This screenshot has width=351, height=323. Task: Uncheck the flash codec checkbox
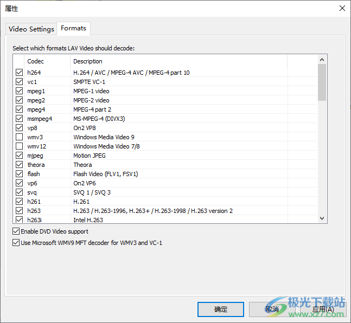tap(19, 174)
